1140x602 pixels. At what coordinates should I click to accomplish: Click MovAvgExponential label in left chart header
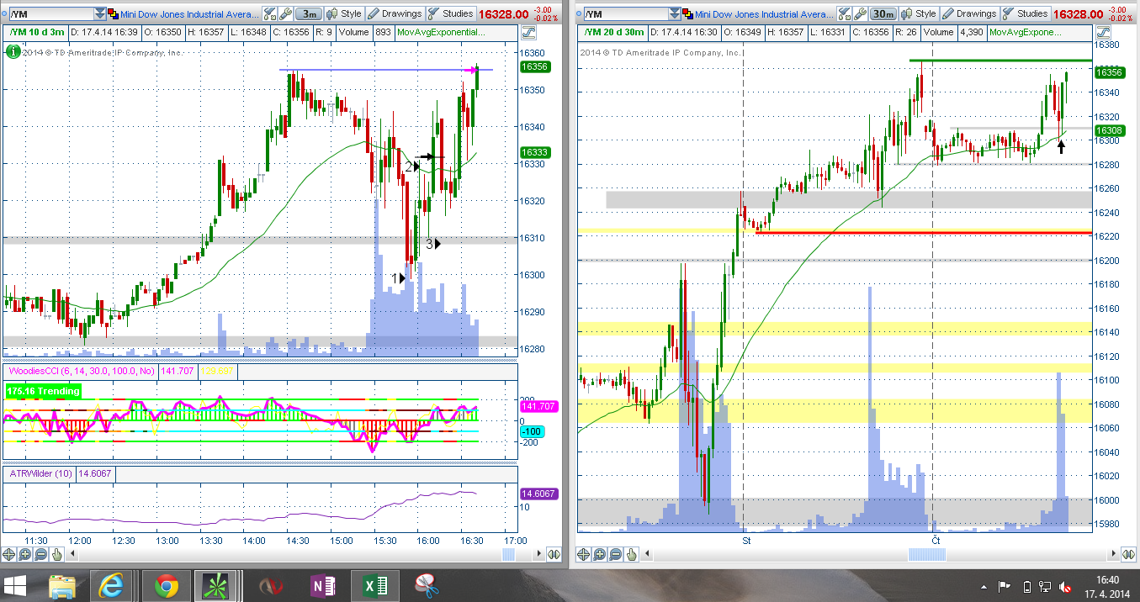click(x=443, y=32)
